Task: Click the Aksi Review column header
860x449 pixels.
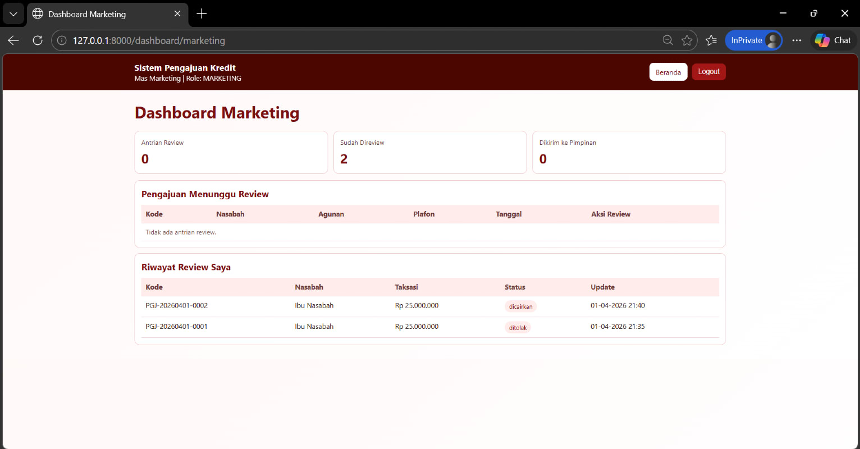Action: [x=611, y=214]
